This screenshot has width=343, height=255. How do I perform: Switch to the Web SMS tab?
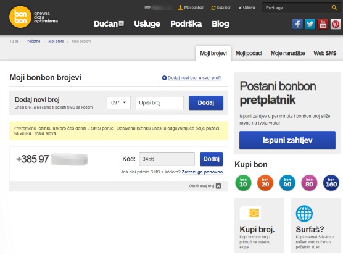pyautogui.click(x=325, y=53)
